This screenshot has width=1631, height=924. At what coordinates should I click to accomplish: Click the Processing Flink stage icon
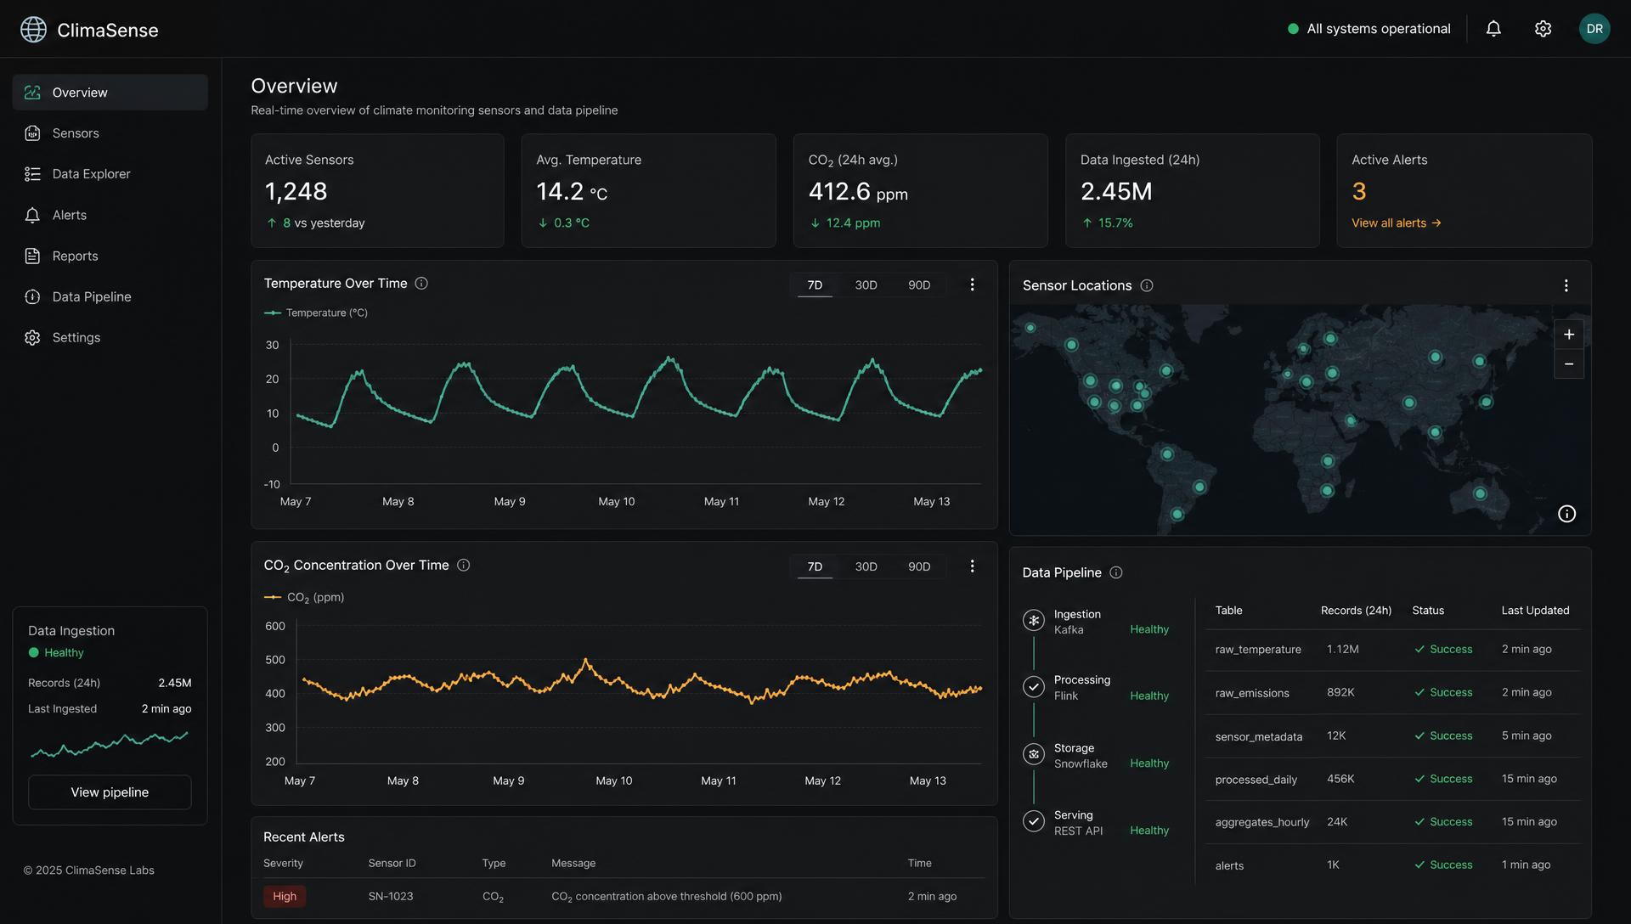(x=1034, y=687)
